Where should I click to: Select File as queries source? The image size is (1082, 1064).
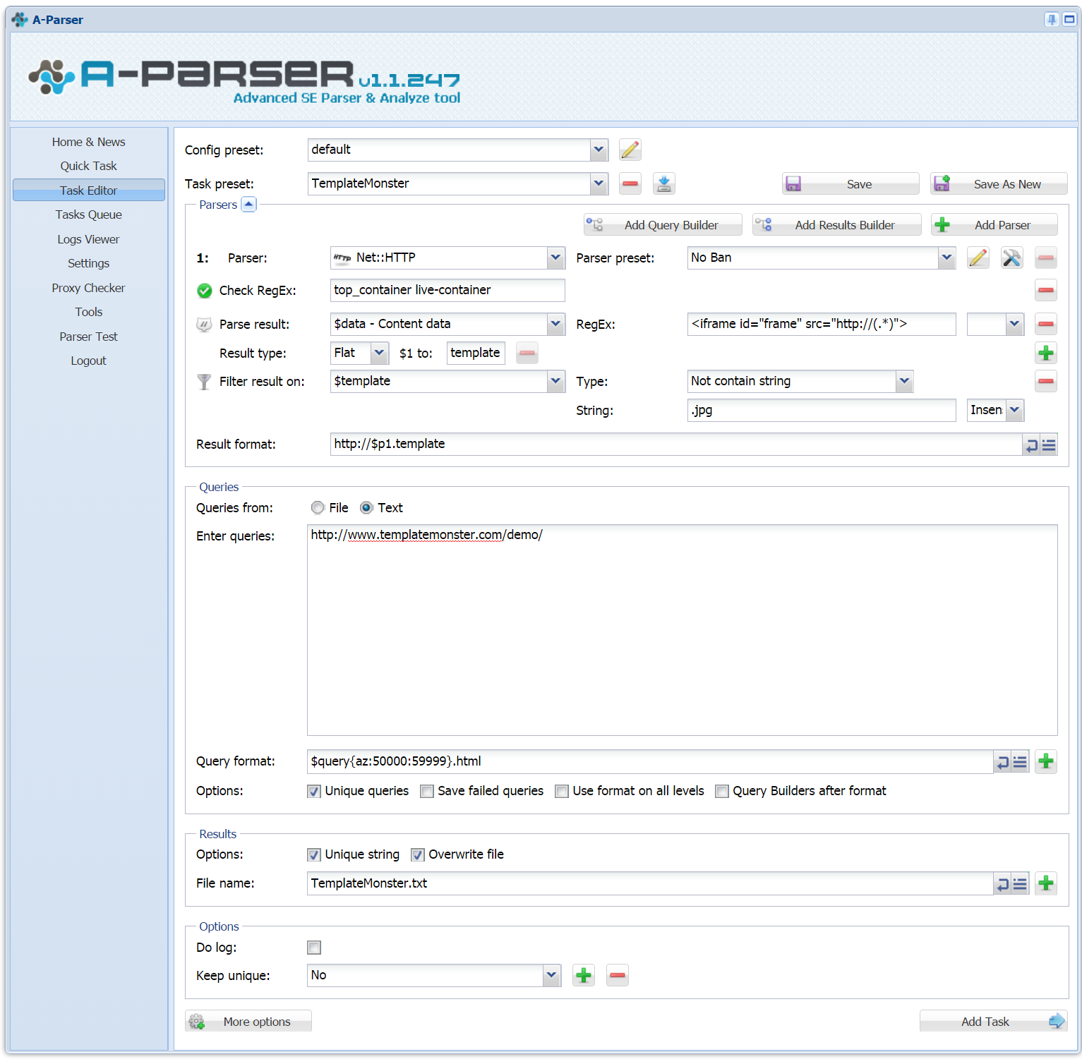[x=318, y=508]
